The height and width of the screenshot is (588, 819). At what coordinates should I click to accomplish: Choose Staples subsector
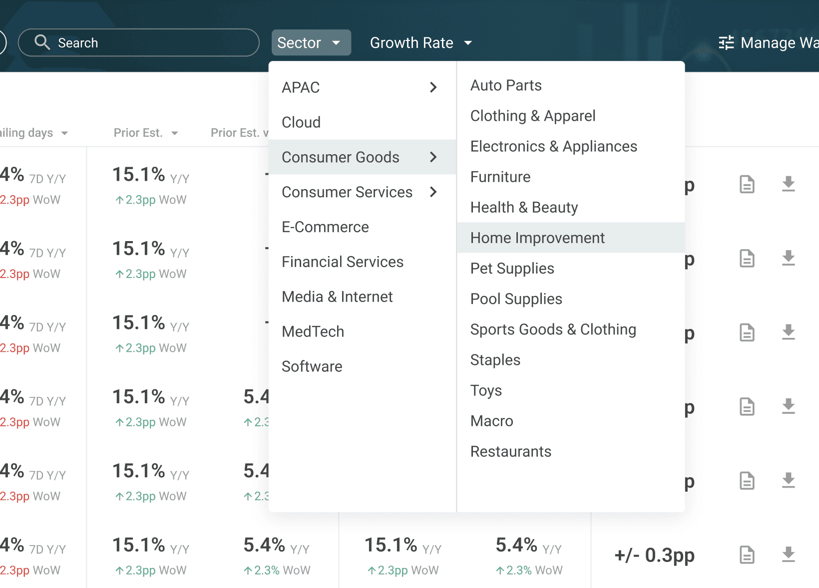tap(571, 359)
